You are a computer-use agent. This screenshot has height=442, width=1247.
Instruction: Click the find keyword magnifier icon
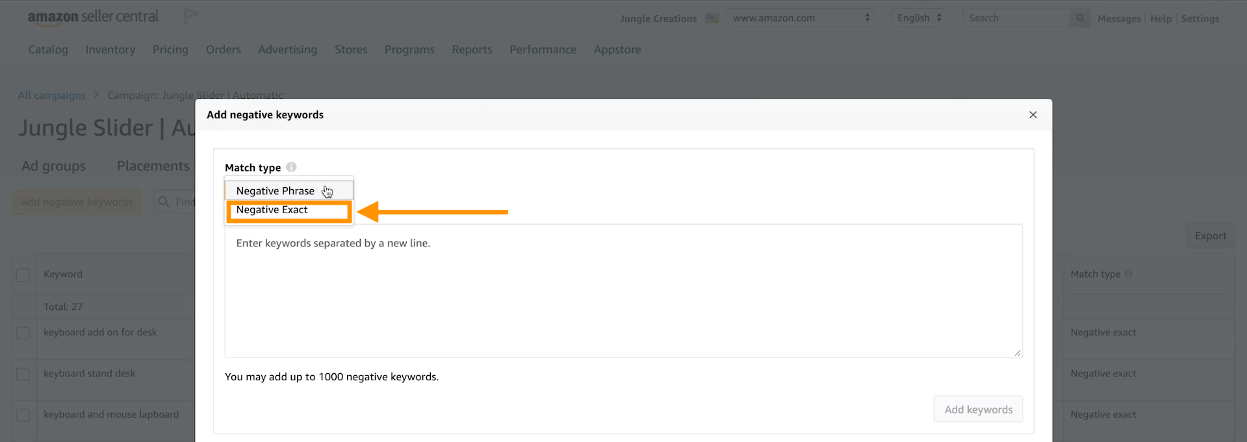164,202
